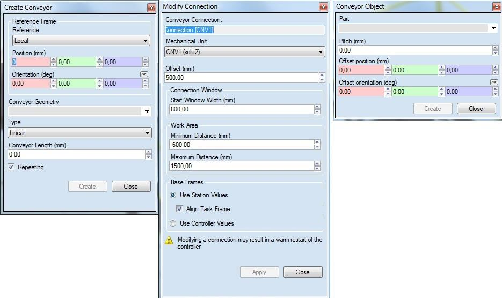Expand orientation options arrow in Create Conveyor
Image resolution: width=502 pixels, height=298 pixels.
point(144,74)
